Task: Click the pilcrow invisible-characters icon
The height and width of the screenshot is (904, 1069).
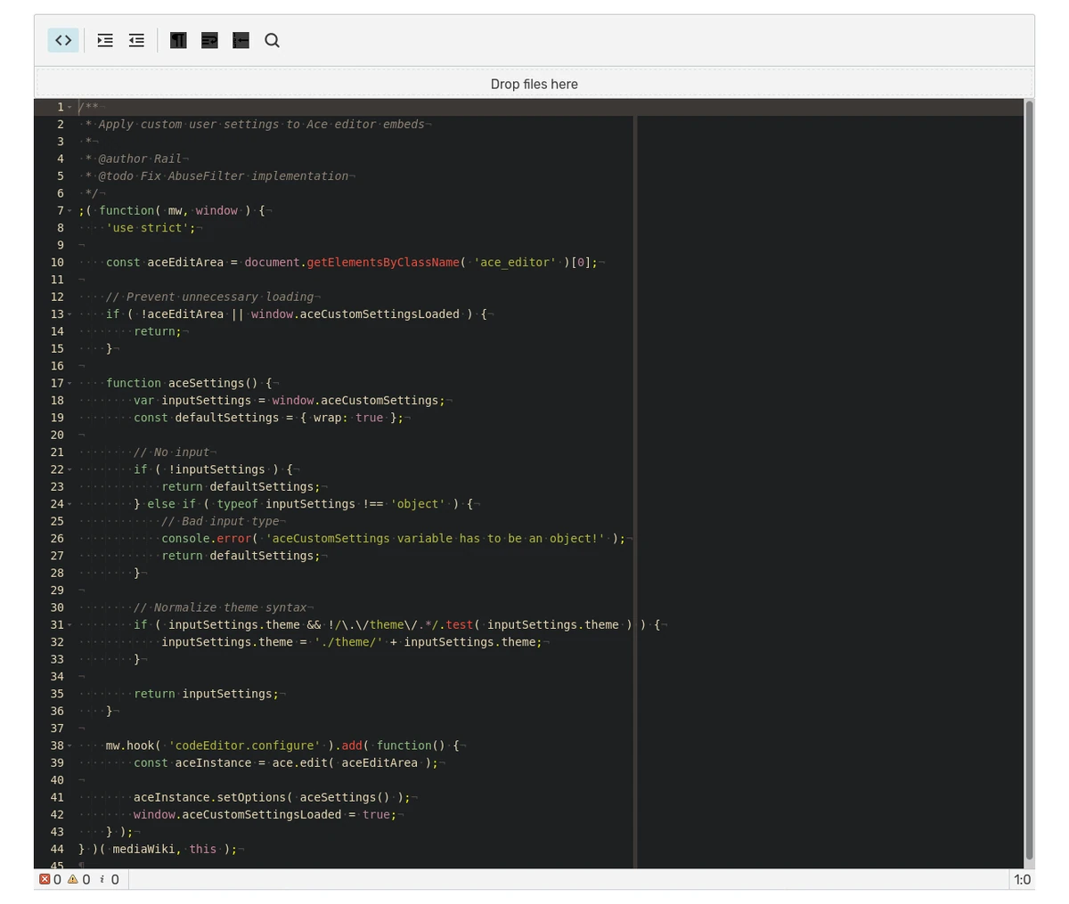Action: (x=178, y=40)
